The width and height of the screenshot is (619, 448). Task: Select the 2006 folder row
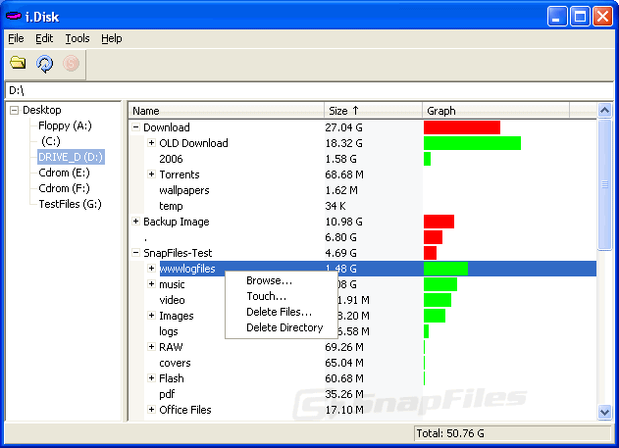[x=171, y=159]
